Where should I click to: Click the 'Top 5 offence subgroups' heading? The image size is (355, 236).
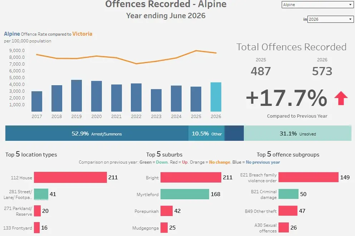[288, 154]
